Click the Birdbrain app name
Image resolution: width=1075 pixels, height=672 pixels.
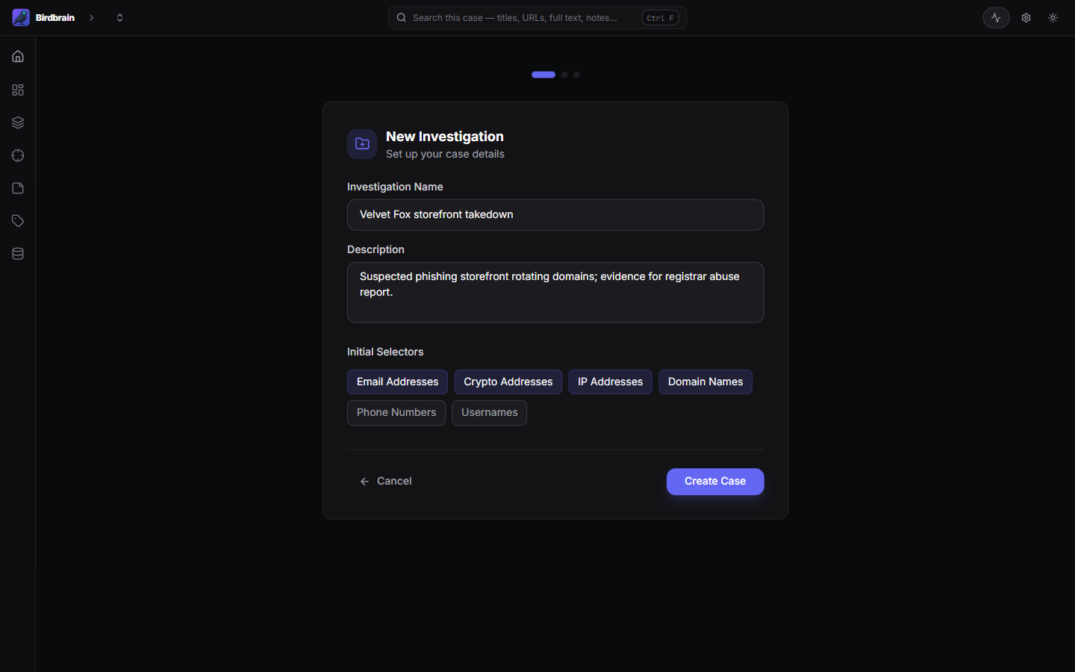point(55,17)
